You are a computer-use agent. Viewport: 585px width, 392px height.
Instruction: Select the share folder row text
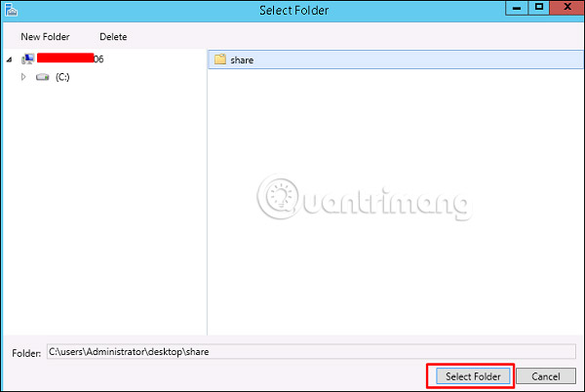click(242, 60)
